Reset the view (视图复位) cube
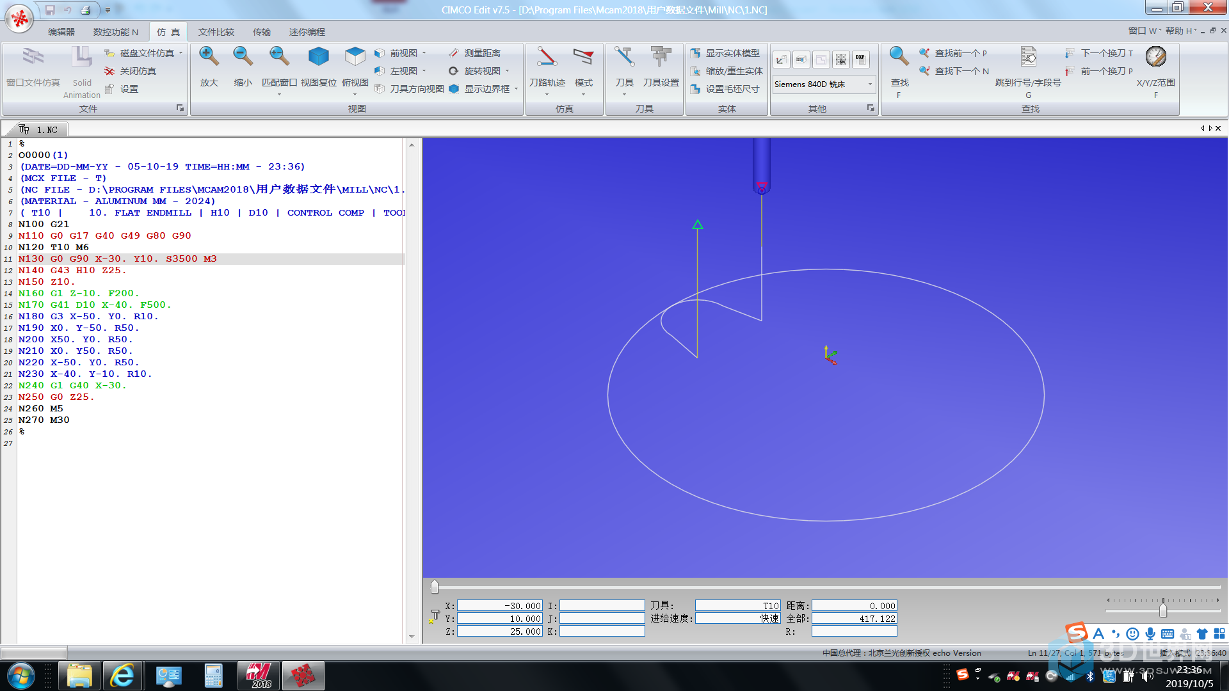The image size is (1229, 691). click(x=318, y=57)
